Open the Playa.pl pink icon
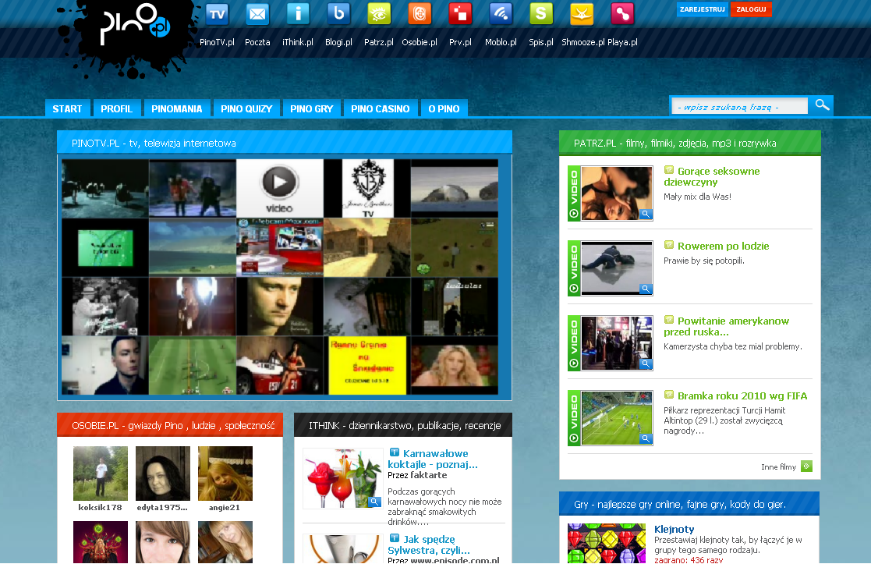This screenshot has width=871, height=564. 623,14
